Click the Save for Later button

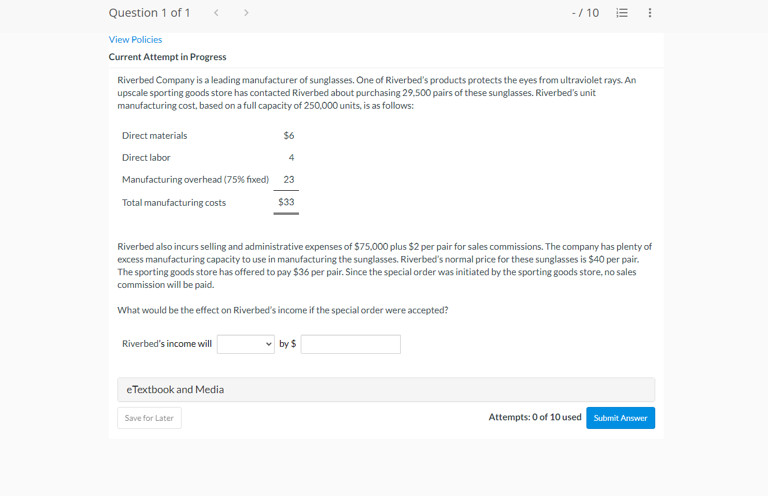point(149,418)
